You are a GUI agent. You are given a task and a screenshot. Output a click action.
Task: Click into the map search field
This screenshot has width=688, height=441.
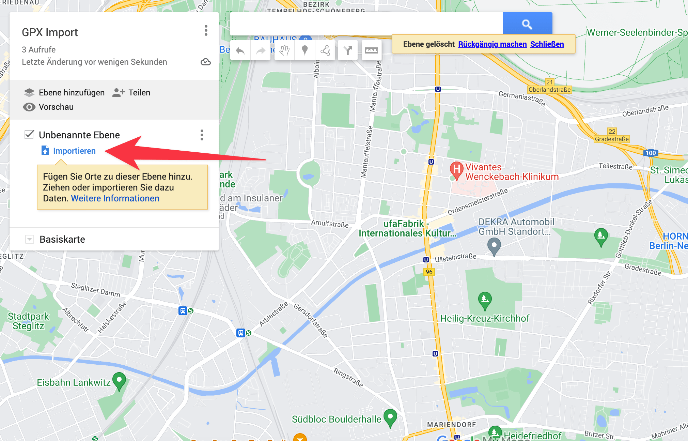pyautogui.click(x=366, y=24)
